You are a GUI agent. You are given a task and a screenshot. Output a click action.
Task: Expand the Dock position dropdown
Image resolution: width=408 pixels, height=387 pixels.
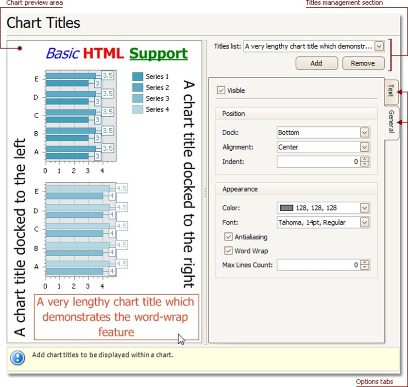[365, 132]
